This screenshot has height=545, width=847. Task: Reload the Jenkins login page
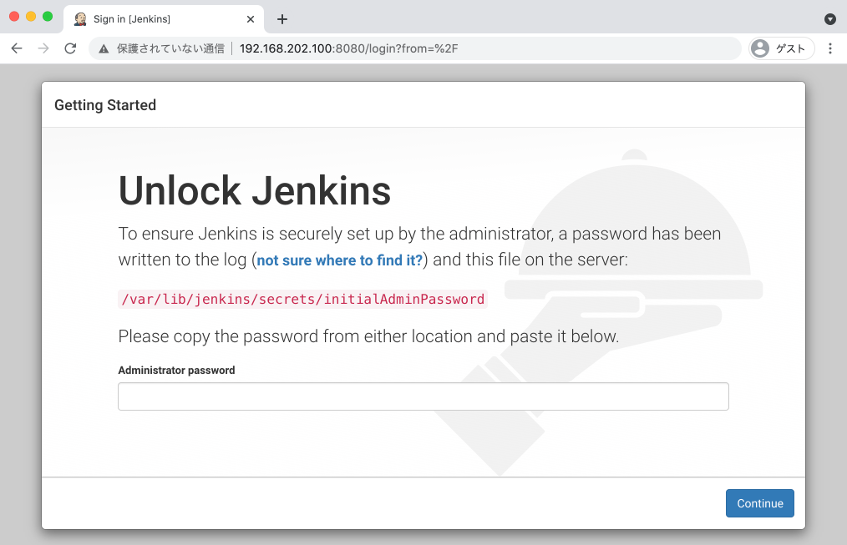point(70,48)
